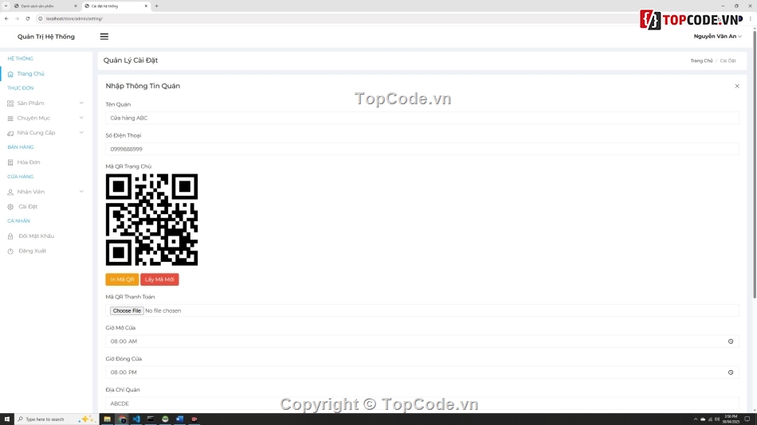Click the Mã QR Trang Chủ image
This screenshot has width=757, height=425.
tap(151, 220)
